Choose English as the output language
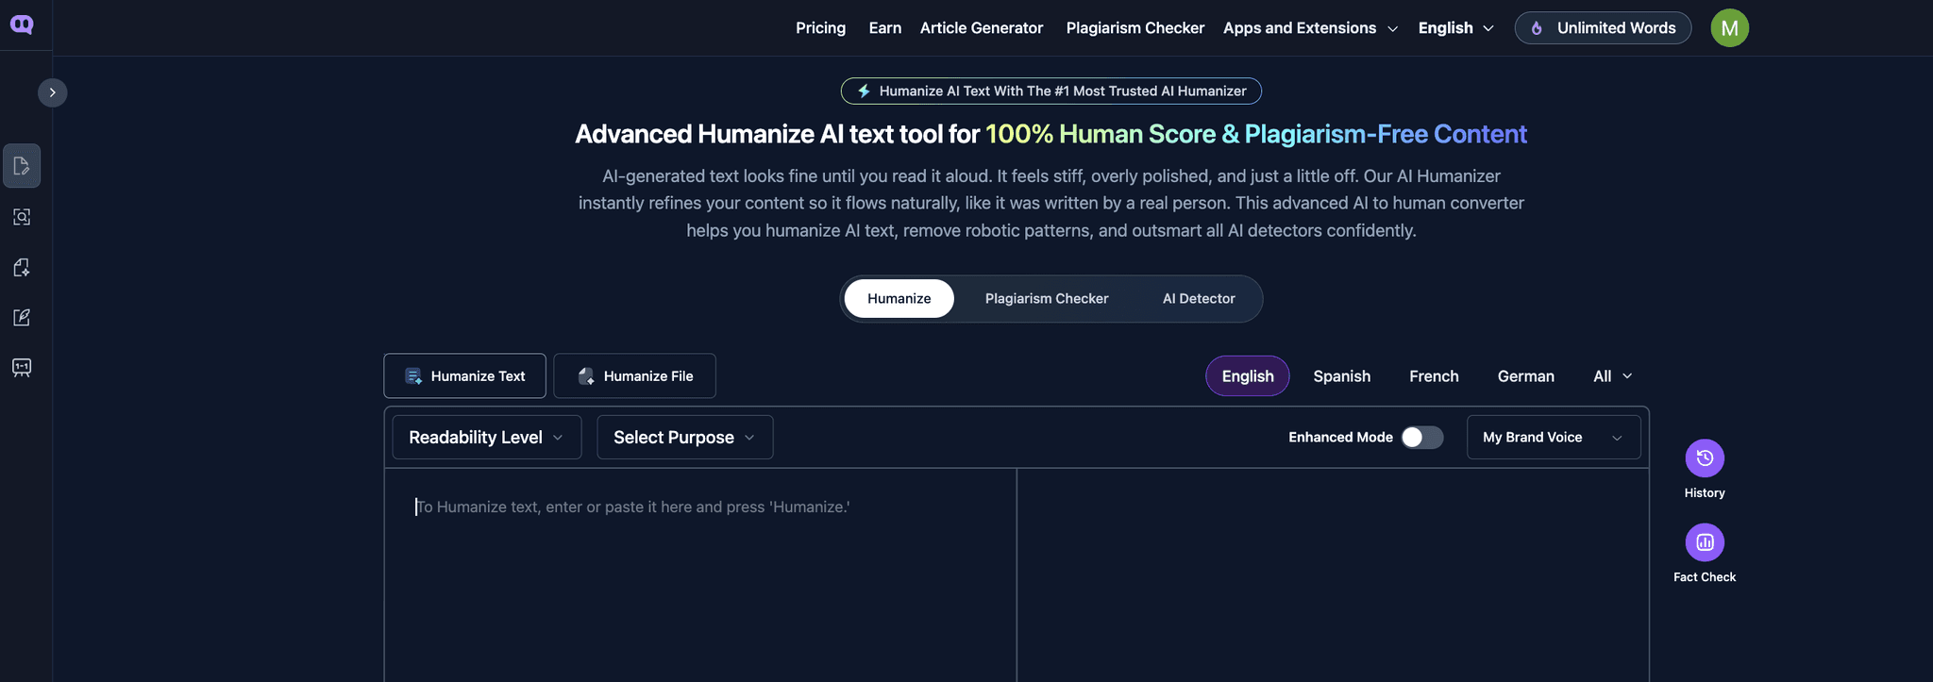Screen dimensions: 1933x682 click(x=1247, y=375)
